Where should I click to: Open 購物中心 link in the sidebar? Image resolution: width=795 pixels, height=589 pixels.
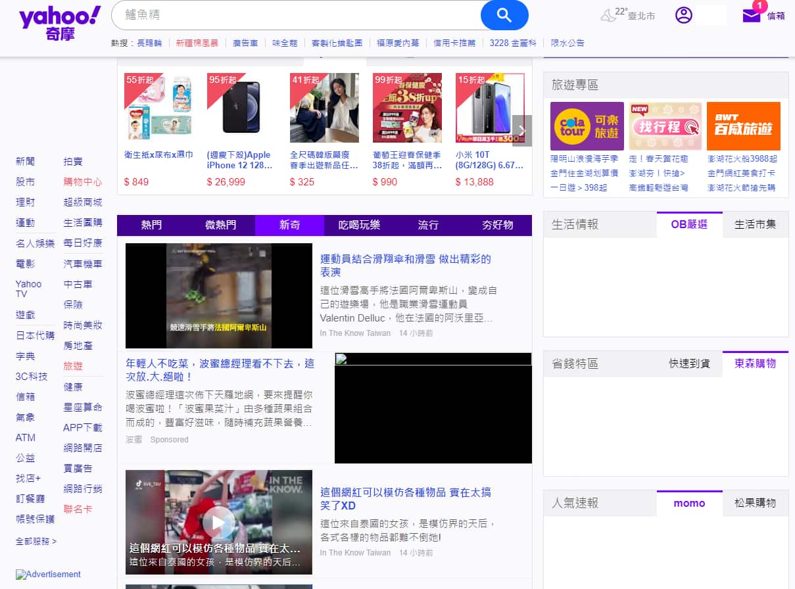82,182
